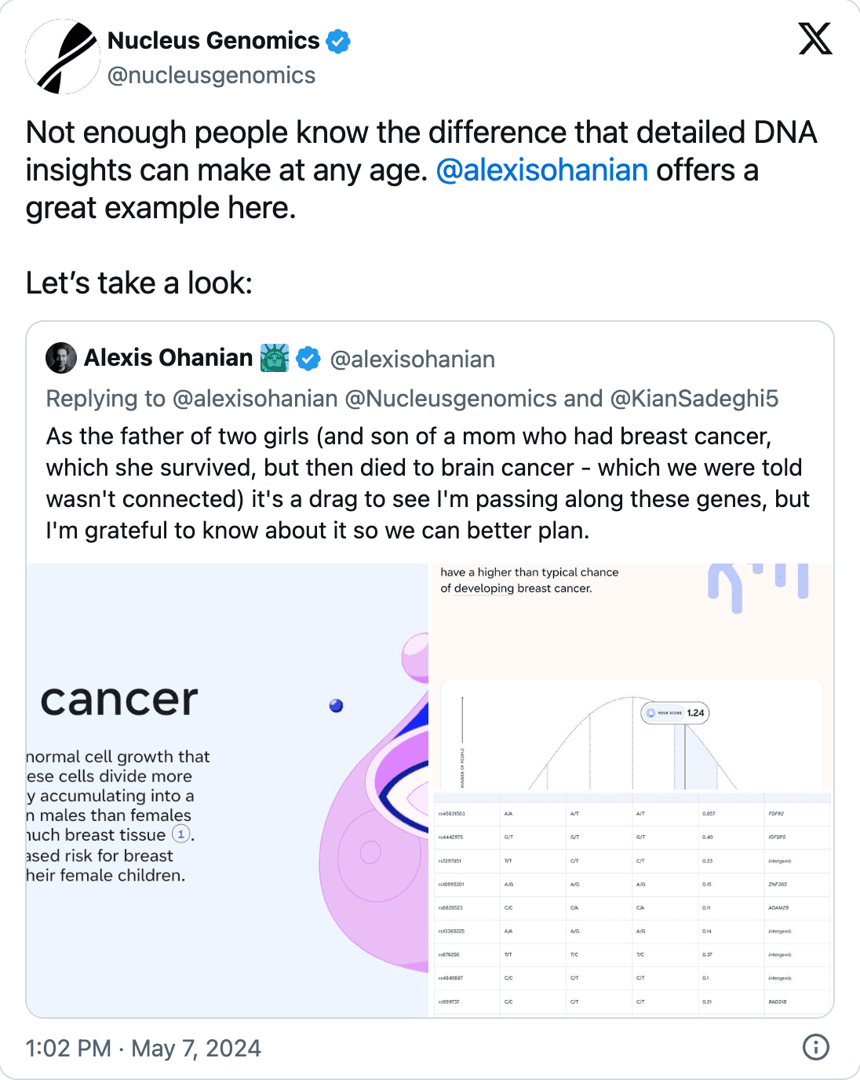The width and height of the screenshot is (860, 1080).
Task: Click the quoted @alexisohanian handle
Action: 413,359
